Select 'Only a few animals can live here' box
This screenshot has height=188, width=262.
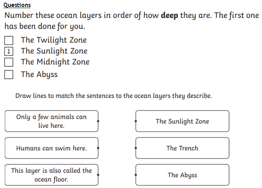(51, 121)
